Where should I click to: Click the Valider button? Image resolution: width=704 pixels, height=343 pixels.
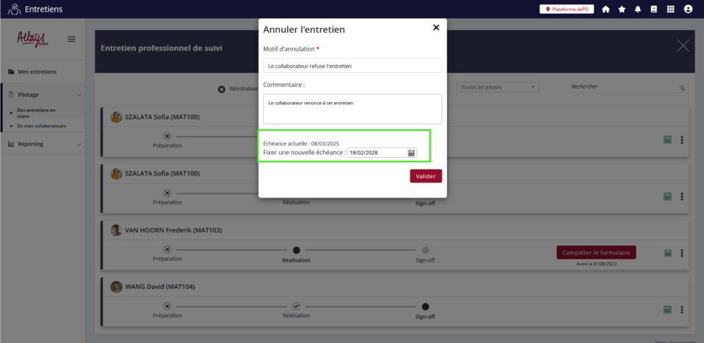point(426,176)
